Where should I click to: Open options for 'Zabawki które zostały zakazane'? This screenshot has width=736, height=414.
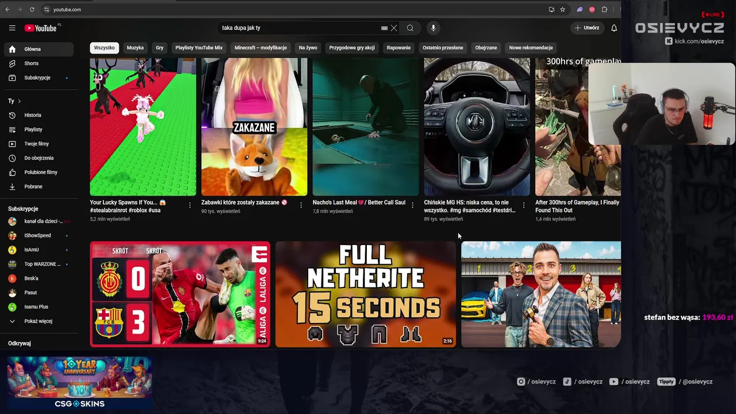pos(301,205)
